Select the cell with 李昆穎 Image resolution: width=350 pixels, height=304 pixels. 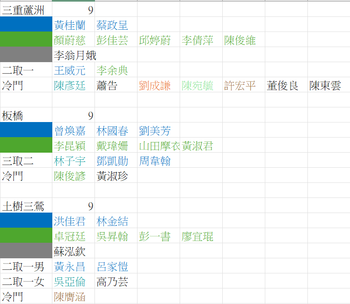[74, 145]
